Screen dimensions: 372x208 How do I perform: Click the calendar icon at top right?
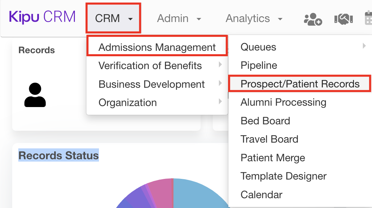click(x=369, y=19)
